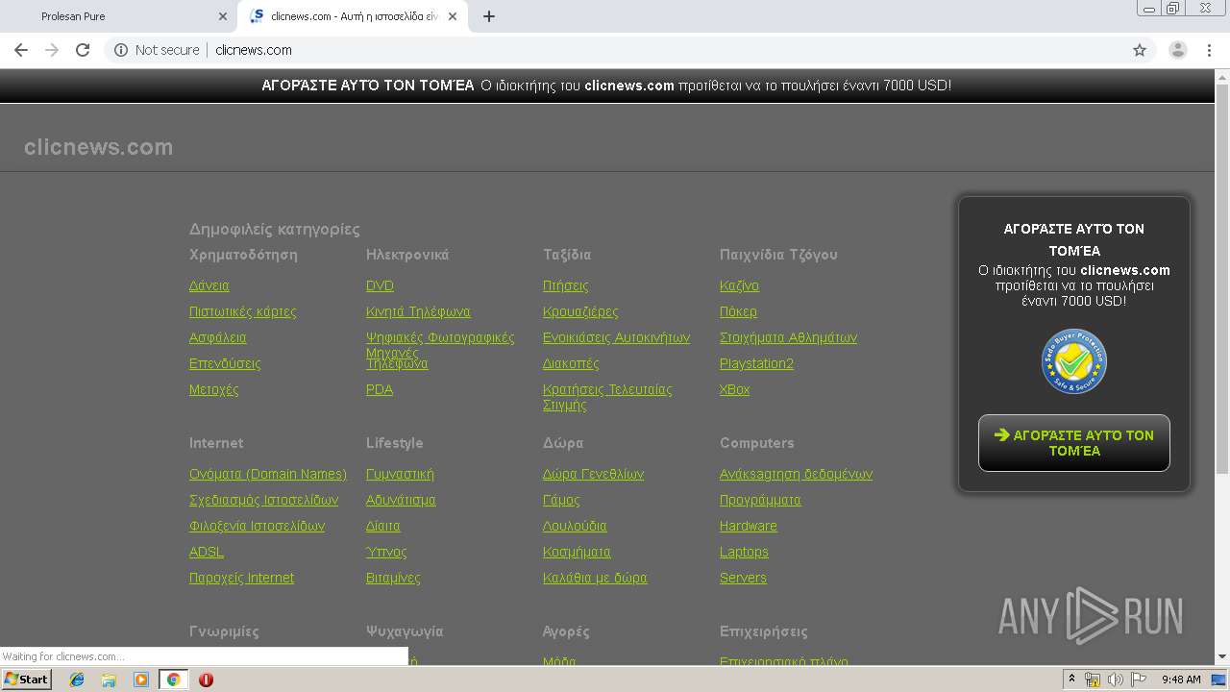Open the Στοιχήματα Αθλημάτων link

(788, 337)
